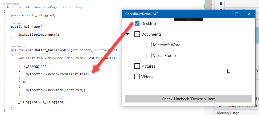Click '0 references' above Button_OnClicked
The image size is (259, 115).
19,46
